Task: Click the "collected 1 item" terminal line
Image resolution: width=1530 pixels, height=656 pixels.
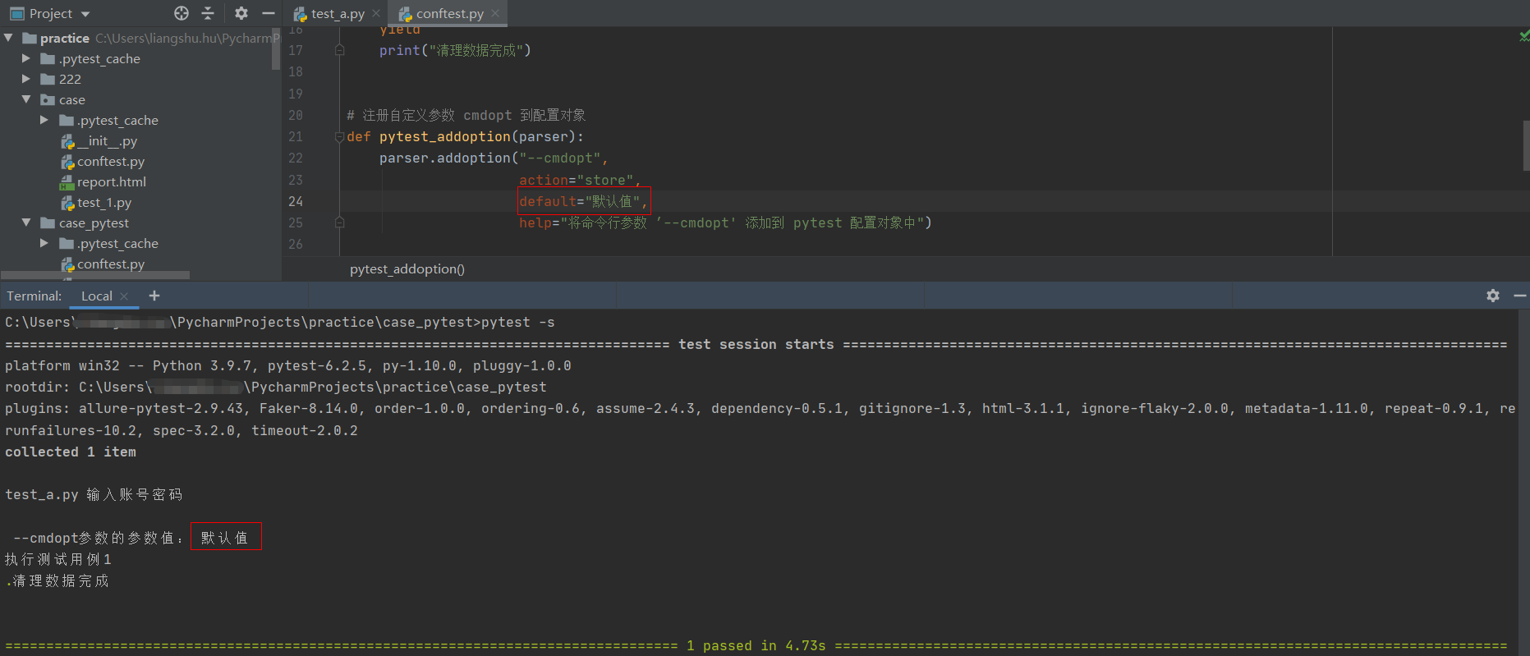Action: [x=71, y=452]
